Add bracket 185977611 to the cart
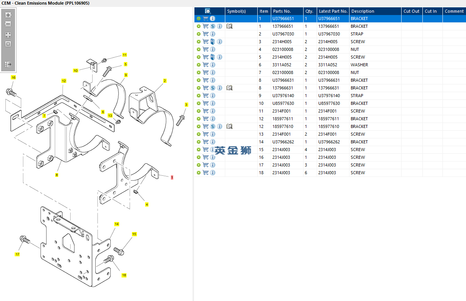 206,119
